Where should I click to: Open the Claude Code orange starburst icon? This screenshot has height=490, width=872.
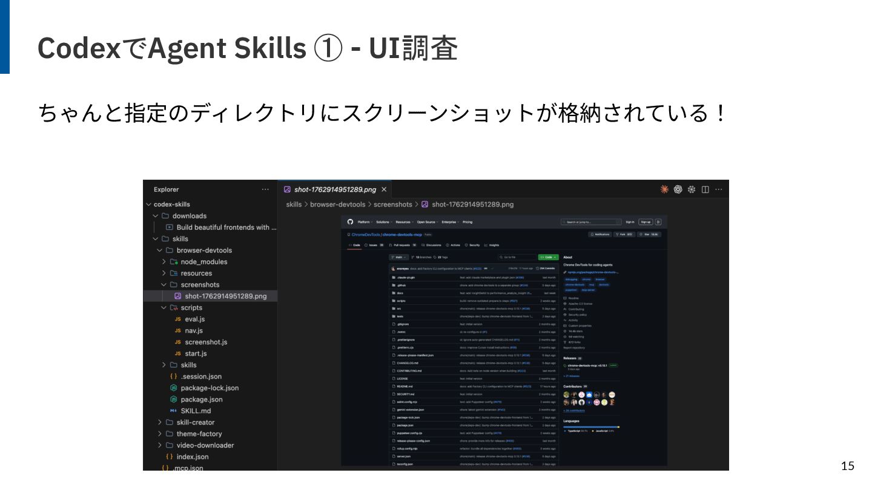[x=664, y=189]
